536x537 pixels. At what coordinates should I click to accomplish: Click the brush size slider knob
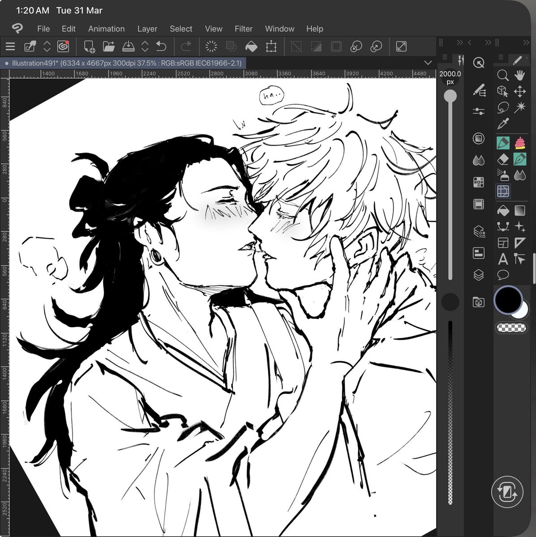point(450,96)
